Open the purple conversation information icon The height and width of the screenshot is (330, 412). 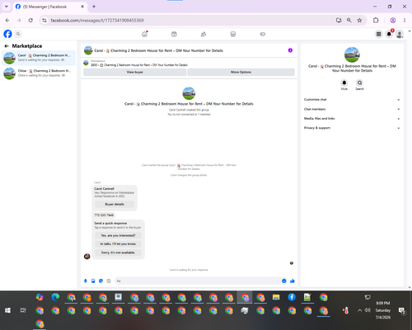click(290, 50)
